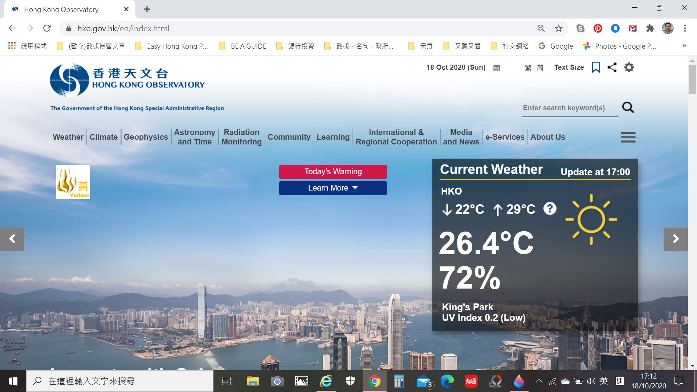Expand Weather main navigation dropdown
The height and width of the screenshot is (392, 697).
pos(68,137)
